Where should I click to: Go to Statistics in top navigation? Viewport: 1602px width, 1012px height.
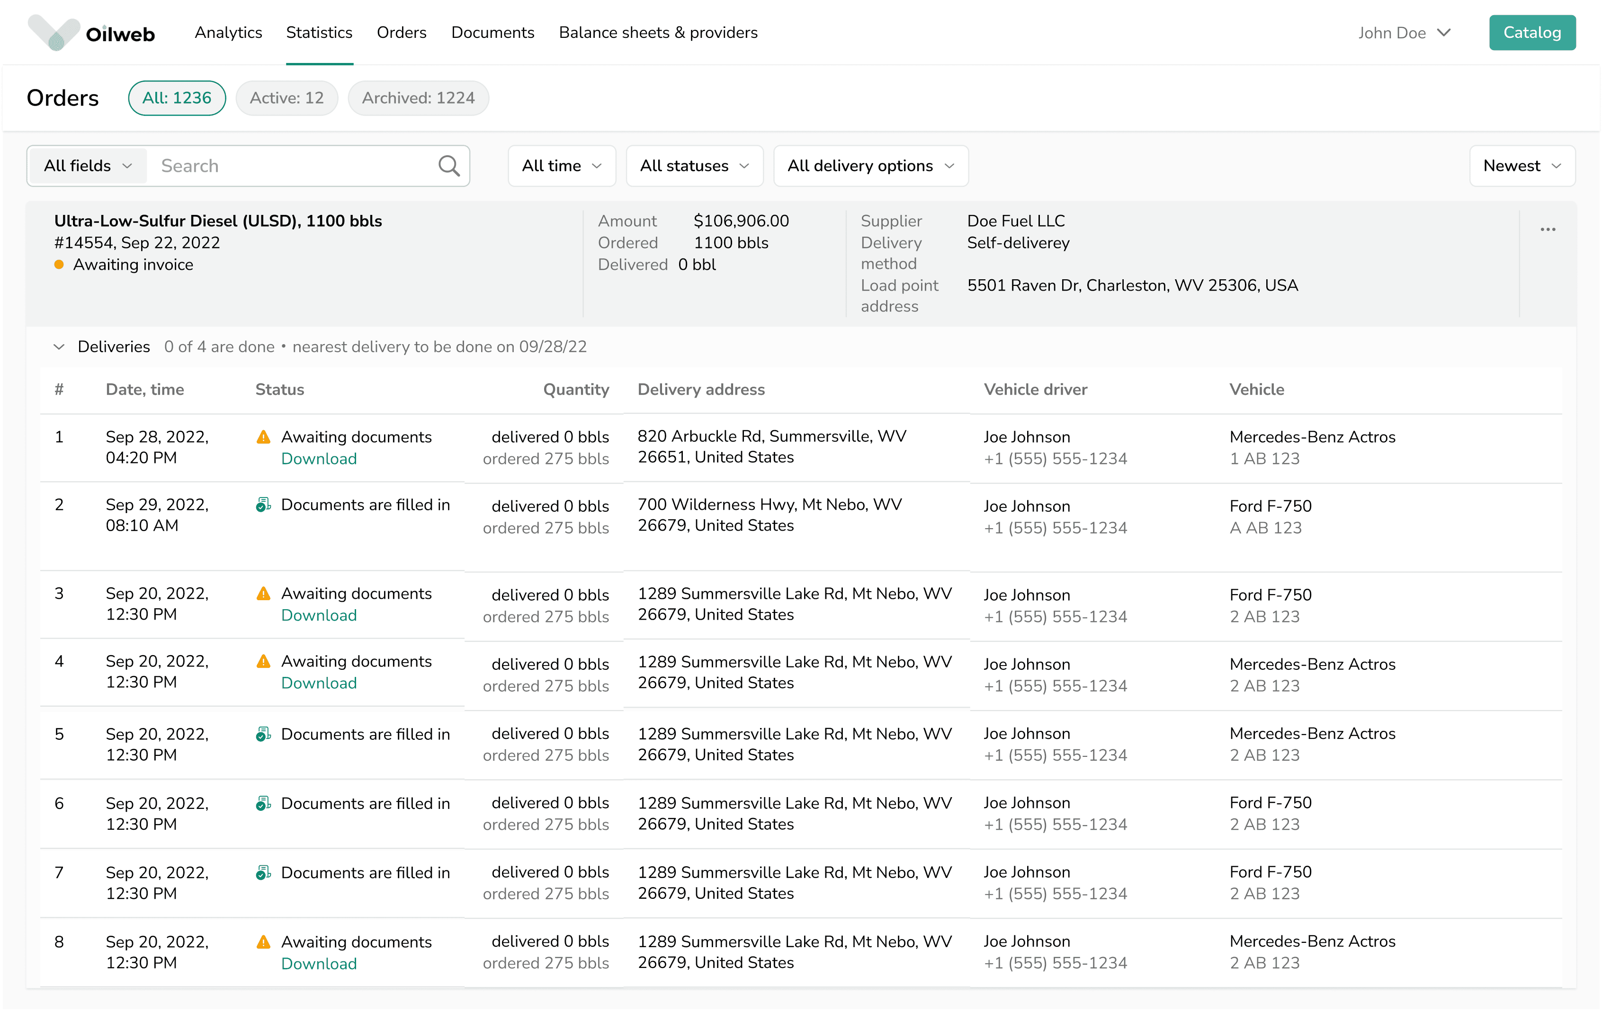pos(319,33)
